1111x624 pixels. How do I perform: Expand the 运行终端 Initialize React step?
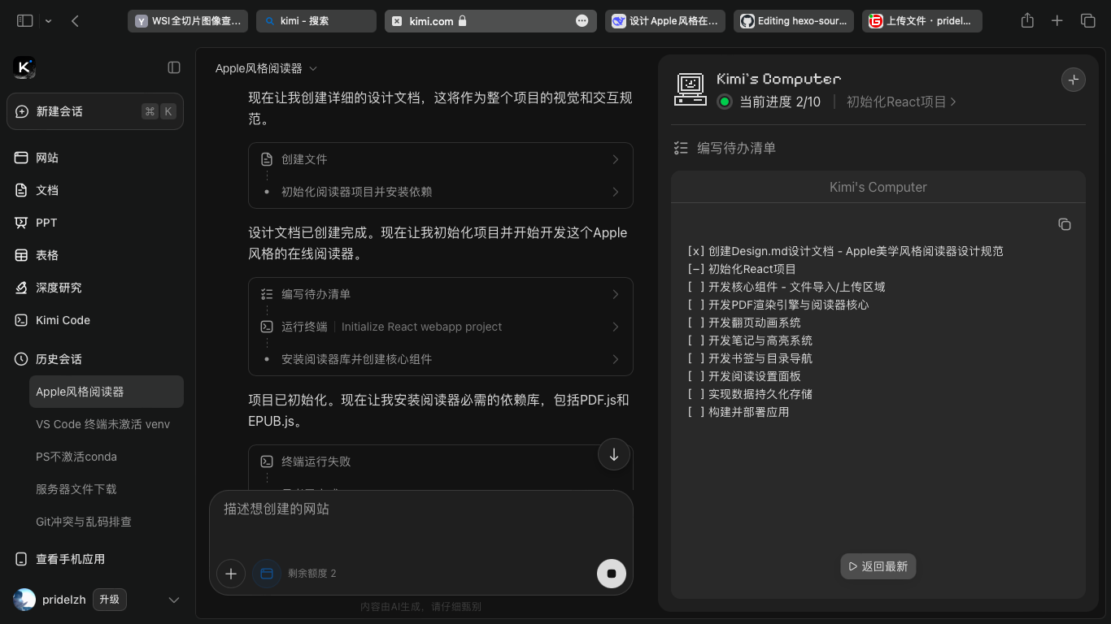point(440,327)
